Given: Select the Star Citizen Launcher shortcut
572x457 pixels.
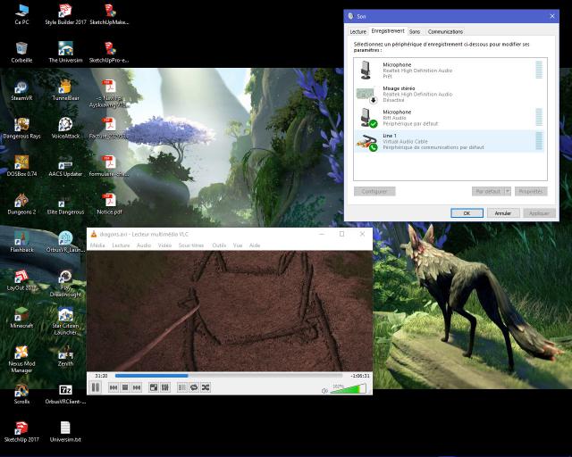Looking at the screenshot, I should (x=65, y=320).
